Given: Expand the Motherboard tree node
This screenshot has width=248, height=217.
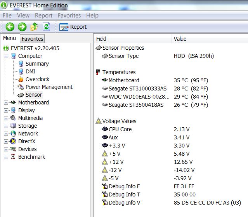Looking at the screenshot, I should 6,102.
